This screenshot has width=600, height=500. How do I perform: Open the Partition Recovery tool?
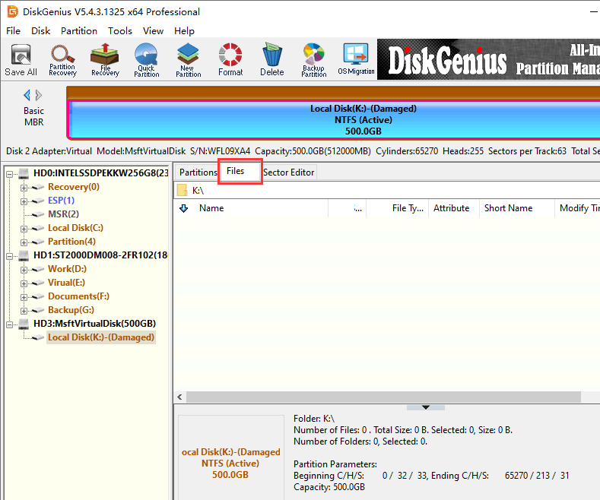pos(62,60)
